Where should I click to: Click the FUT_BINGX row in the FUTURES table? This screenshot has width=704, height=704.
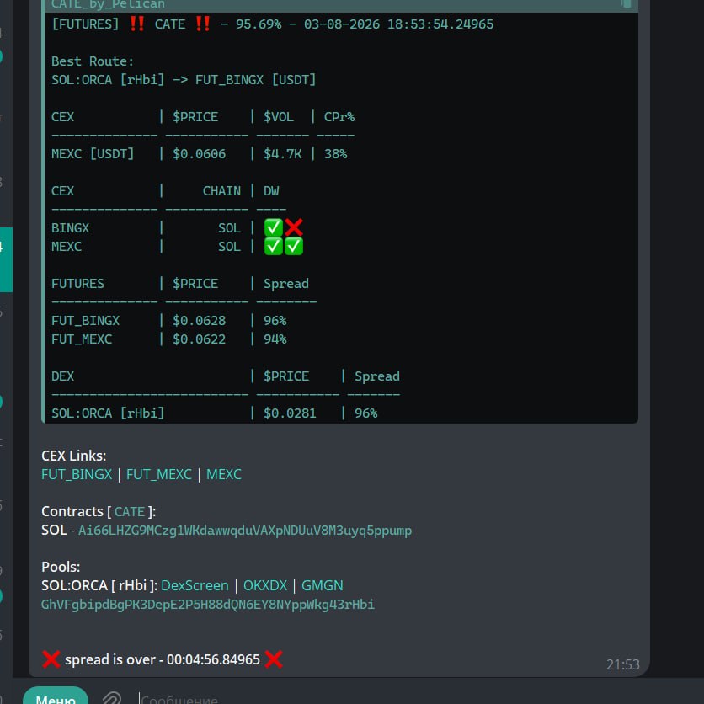85,321
